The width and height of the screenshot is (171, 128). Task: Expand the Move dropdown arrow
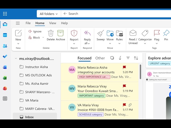110,43
